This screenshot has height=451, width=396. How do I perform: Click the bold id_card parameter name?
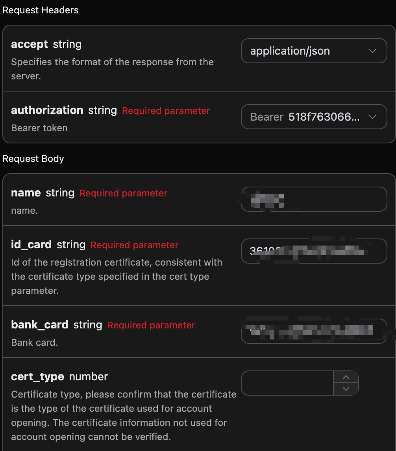[x=31, y=245]
